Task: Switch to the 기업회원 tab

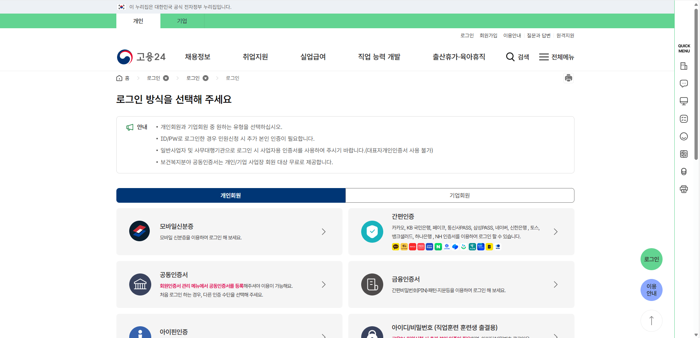Action: click(460, 195)
